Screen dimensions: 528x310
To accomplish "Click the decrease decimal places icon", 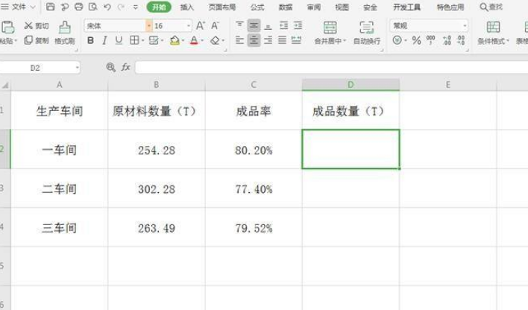I will tap(461, 40).
